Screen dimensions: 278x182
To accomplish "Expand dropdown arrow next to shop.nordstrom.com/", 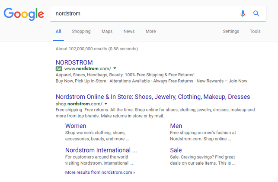I will (x=106, y=104).
